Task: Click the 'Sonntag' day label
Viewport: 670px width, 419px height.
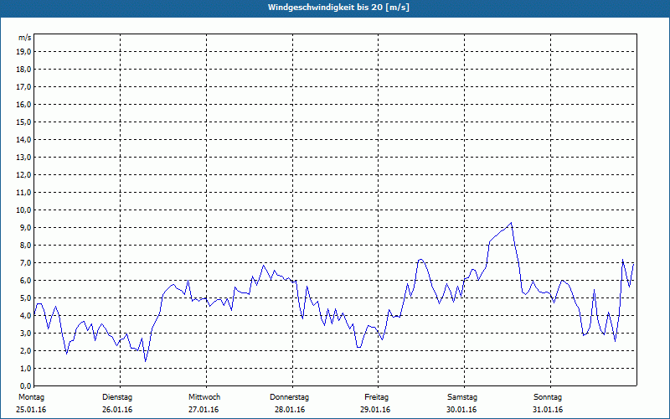Action: (548, 397)
